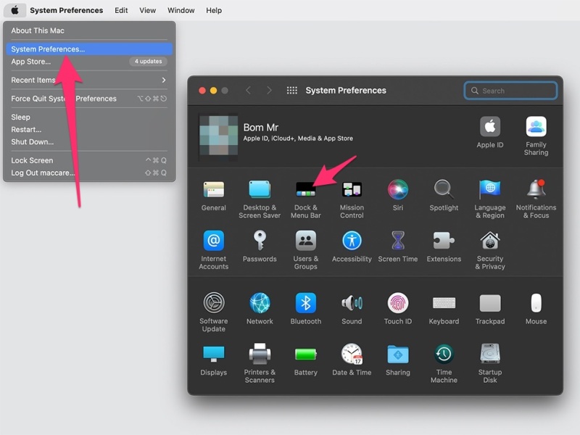Click the Show All grid button
Viewport: 580px width, 435px height.
292,91
